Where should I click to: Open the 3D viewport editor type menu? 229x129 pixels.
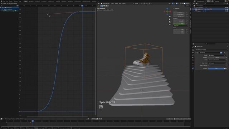(99, 4)
